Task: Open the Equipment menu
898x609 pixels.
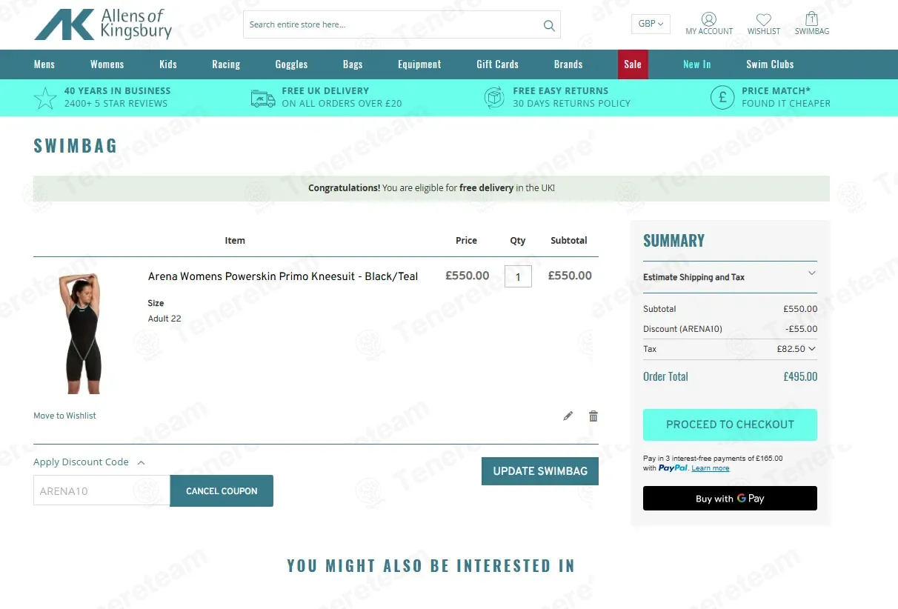Action: tap(419, 64)
